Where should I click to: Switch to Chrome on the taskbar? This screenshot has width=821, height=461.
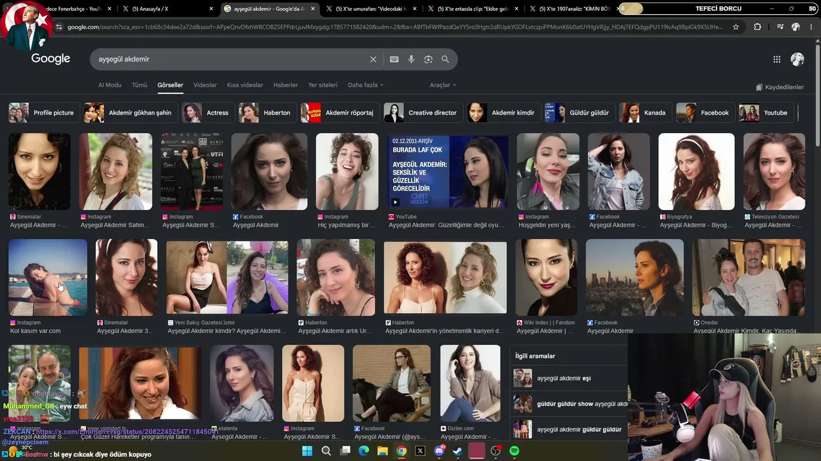pyautogui.click(x=402, y=451)
